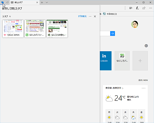Click the user profile avatar

[135, 24]
